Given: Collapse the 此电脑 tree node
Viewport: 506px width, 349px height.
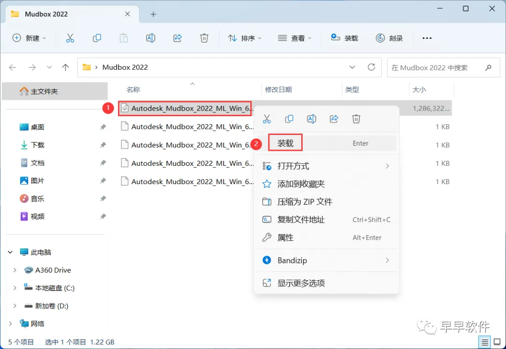Looking at the screenshot, I should coord(10,252).
